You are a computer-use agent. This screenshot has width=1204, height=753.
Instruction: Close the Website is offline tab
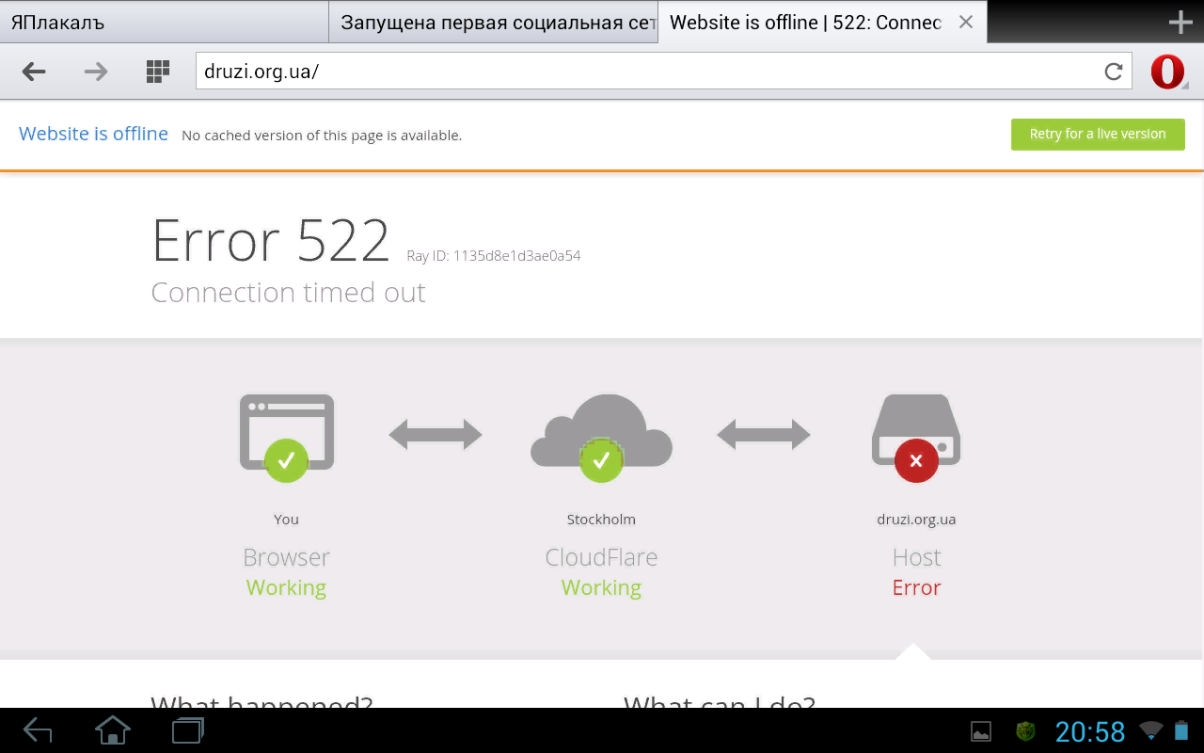[x=965, y=23]
